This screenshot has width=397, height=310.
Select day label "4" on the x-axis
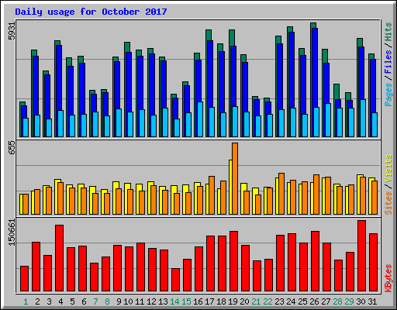60,301
